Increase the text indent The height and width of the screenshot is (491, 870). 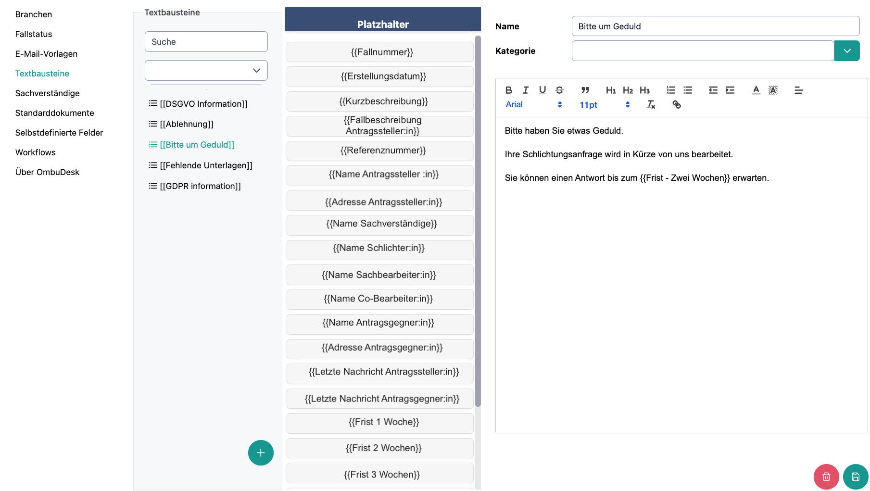pyautogui.click(x=730, y=90)
